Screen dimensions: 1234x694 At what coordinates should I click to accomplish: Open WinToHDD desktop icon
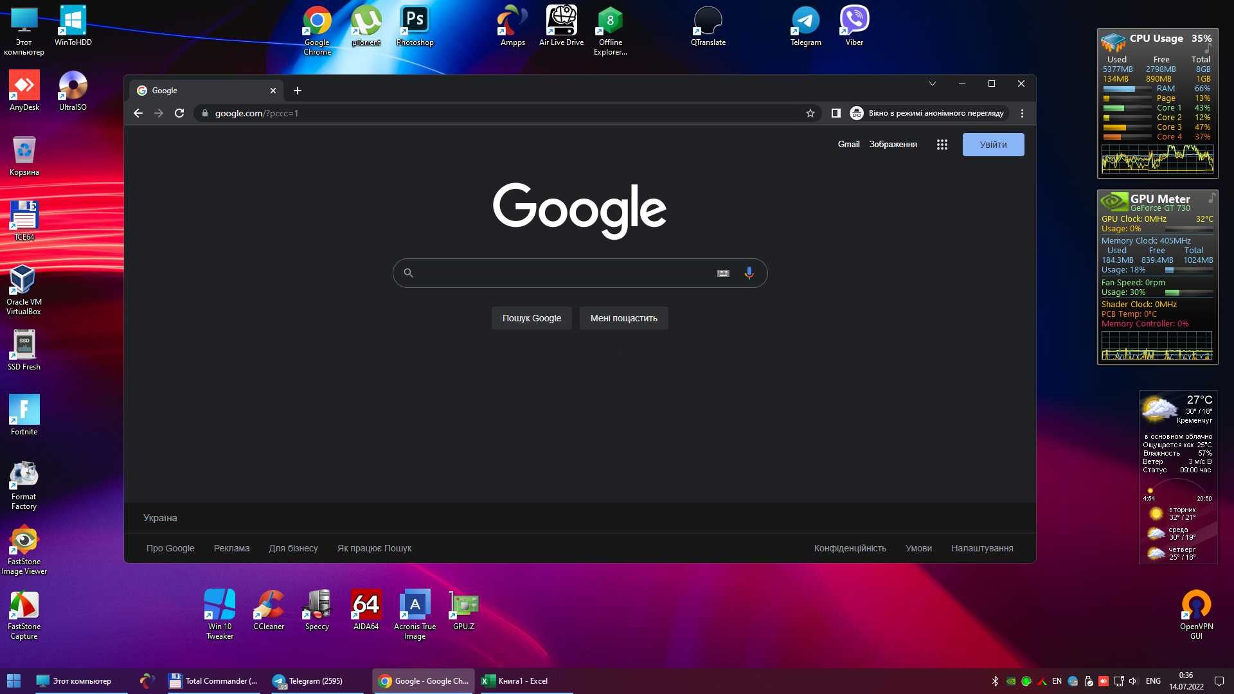pyautogui.click(x=73, y=26)
